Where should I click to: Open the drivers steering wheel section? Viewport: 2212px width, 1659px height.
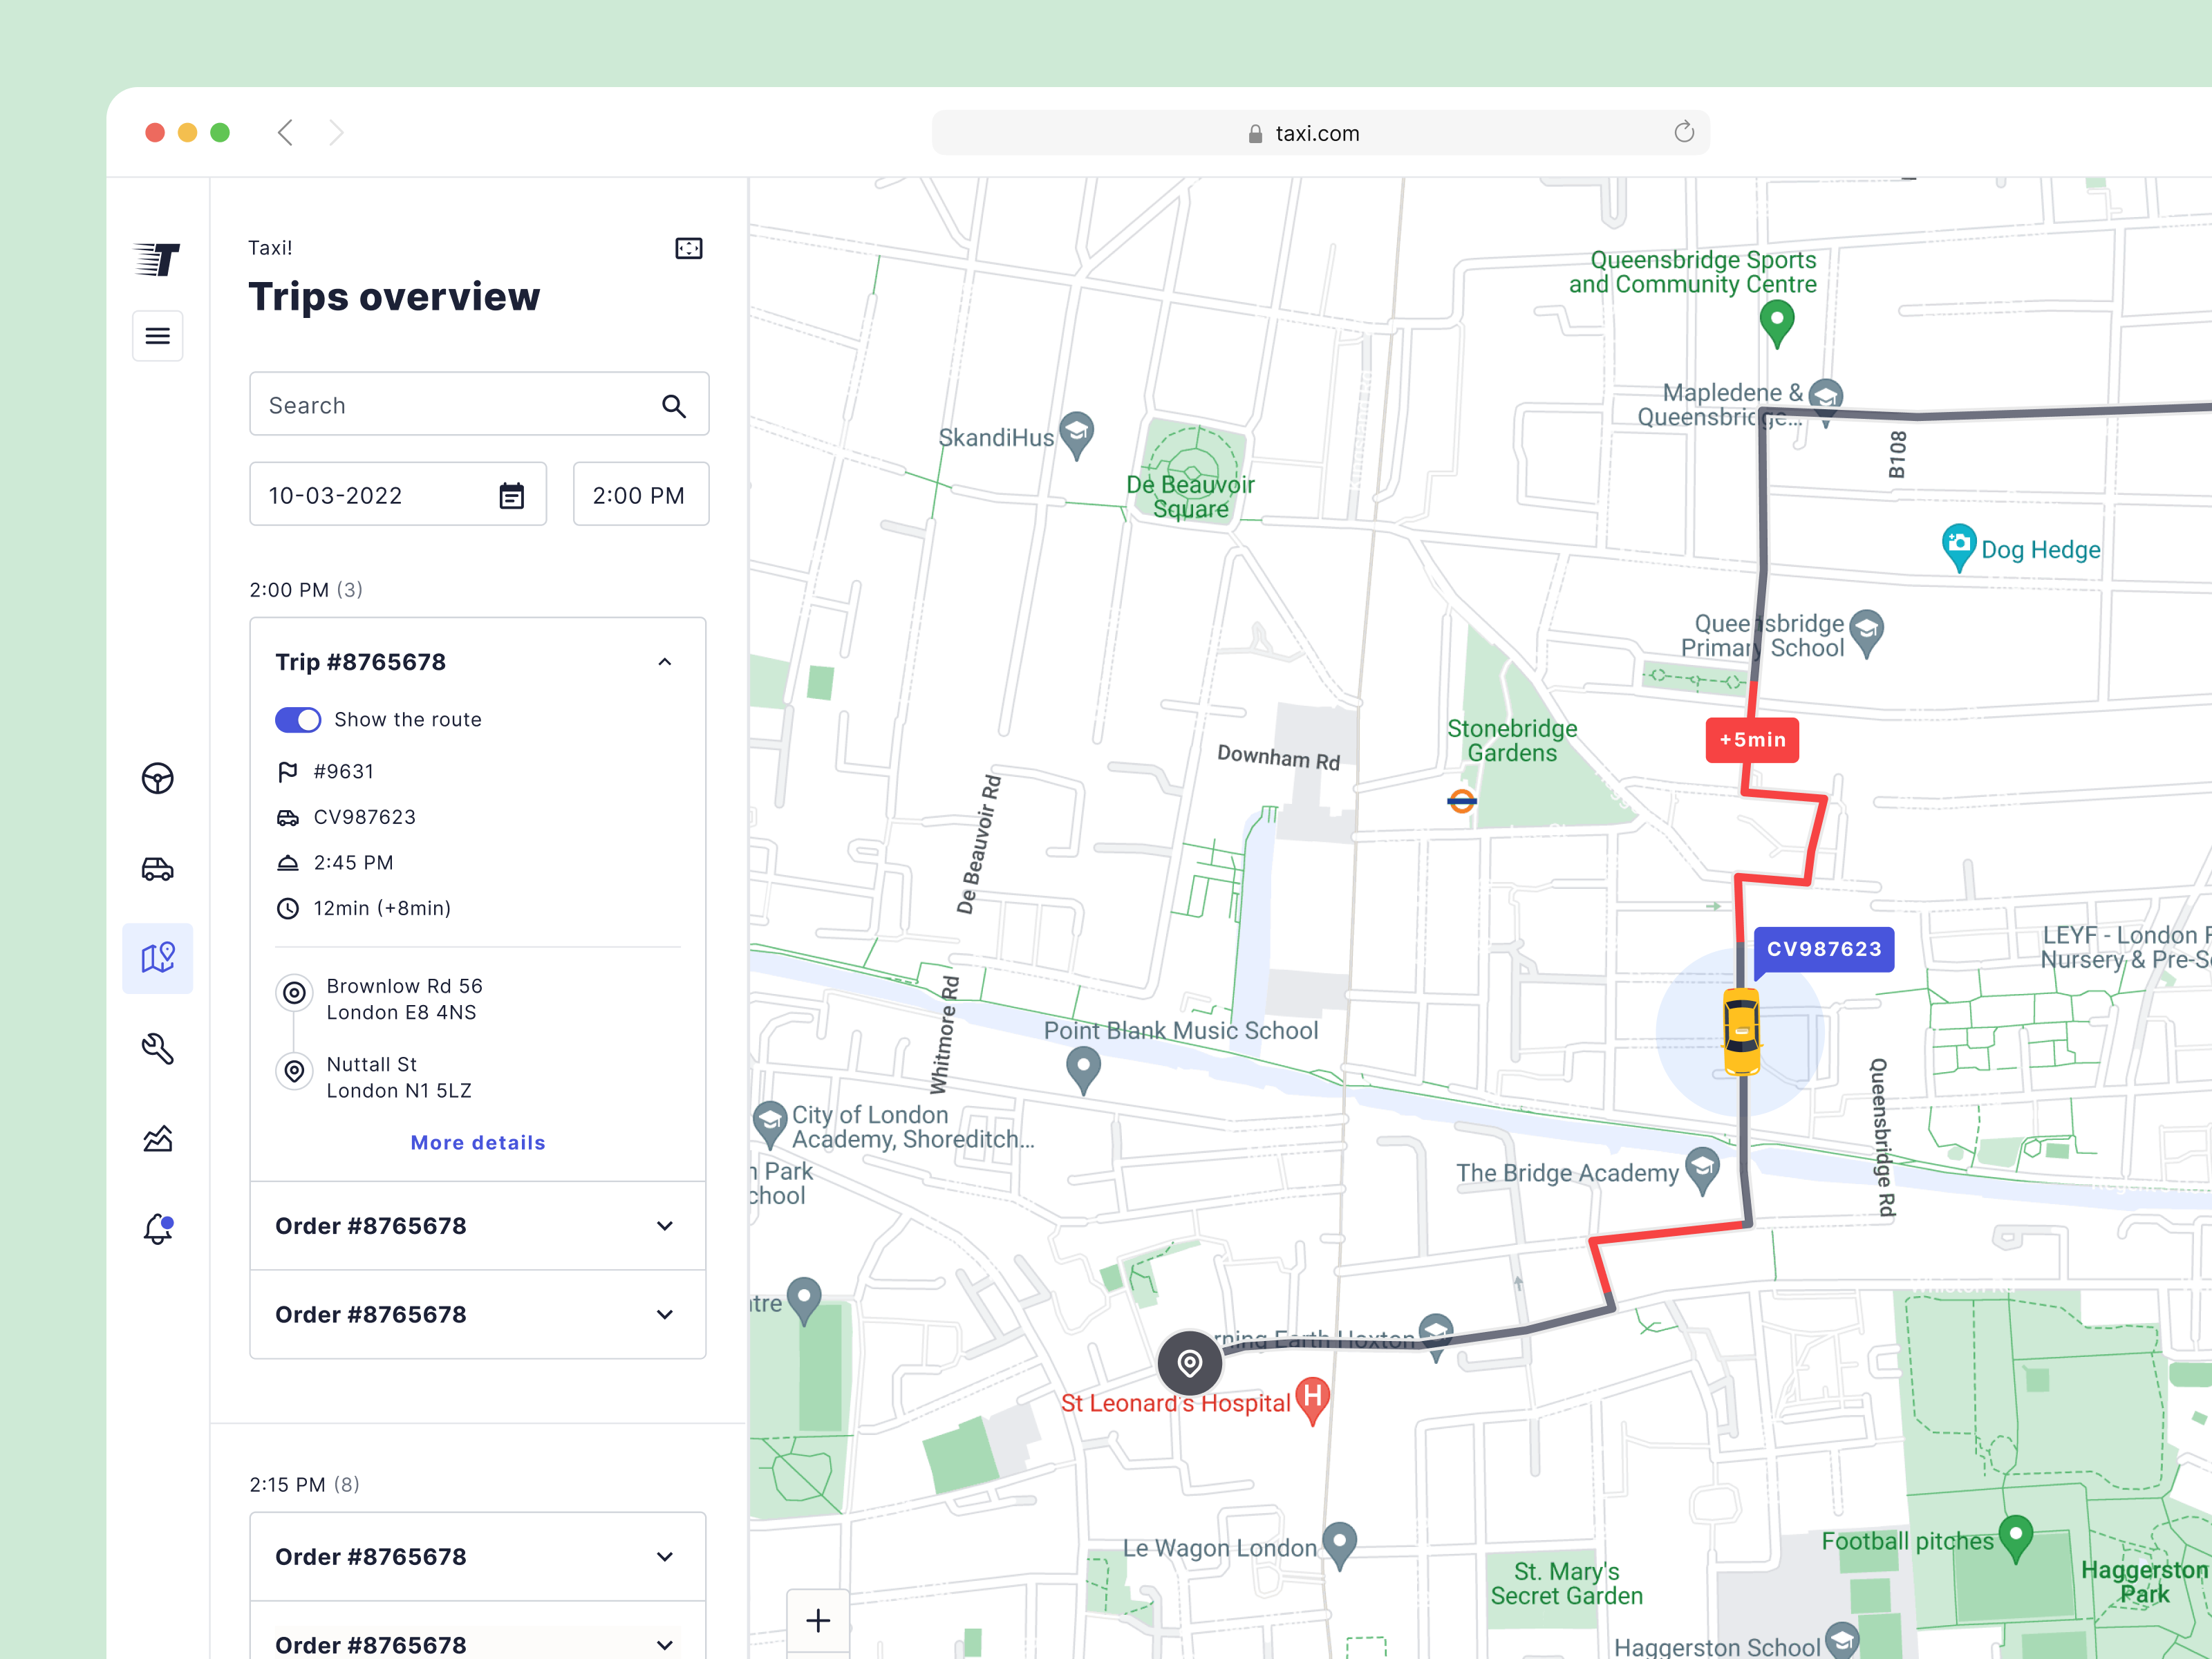pos(157,778)
